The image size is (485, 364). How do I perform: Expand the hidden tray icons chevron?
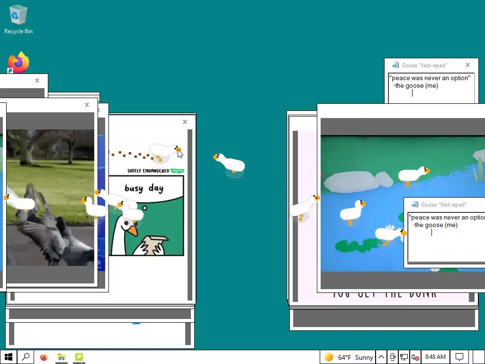[381, 357]
